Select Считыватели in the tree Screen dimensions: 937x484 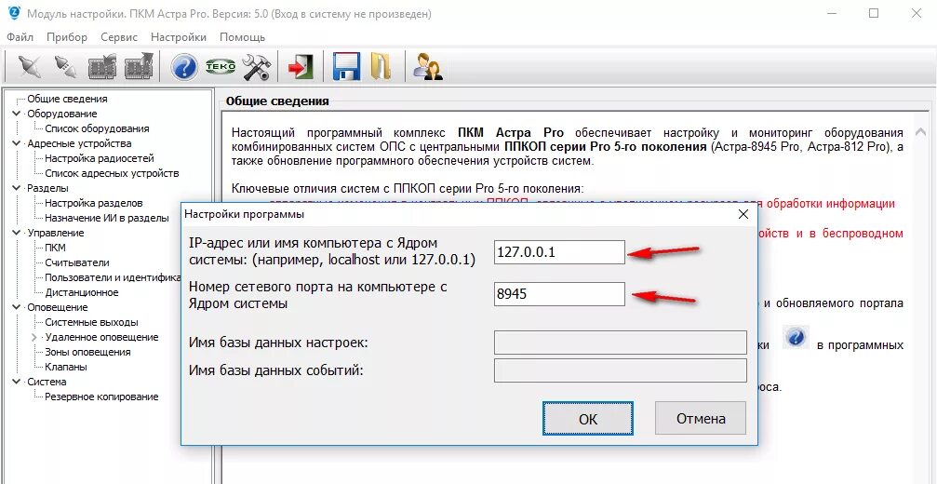tap(77, 262)
